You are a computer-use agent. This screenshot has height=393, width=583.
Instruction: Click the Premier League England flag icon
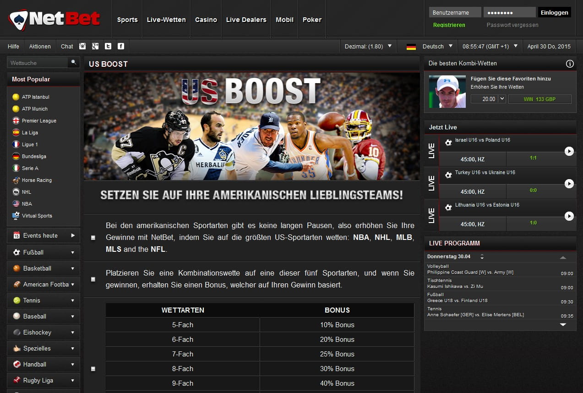(16, 121)
